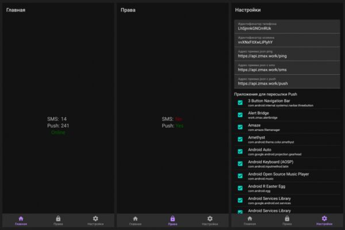Screen dimensions: 345x230
Task: Edit the api.zmax.work/push address field
Action: coord(287,82)
